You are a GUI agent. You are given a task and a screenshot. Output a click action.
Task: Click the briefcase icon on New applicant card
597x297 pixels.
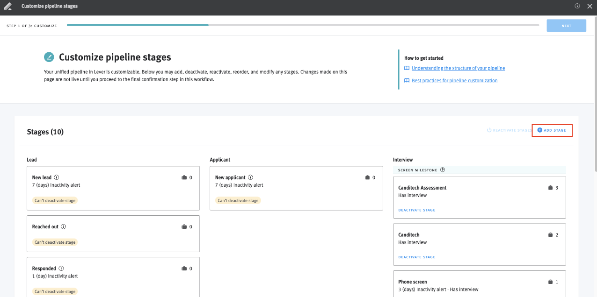coord(368,177)
